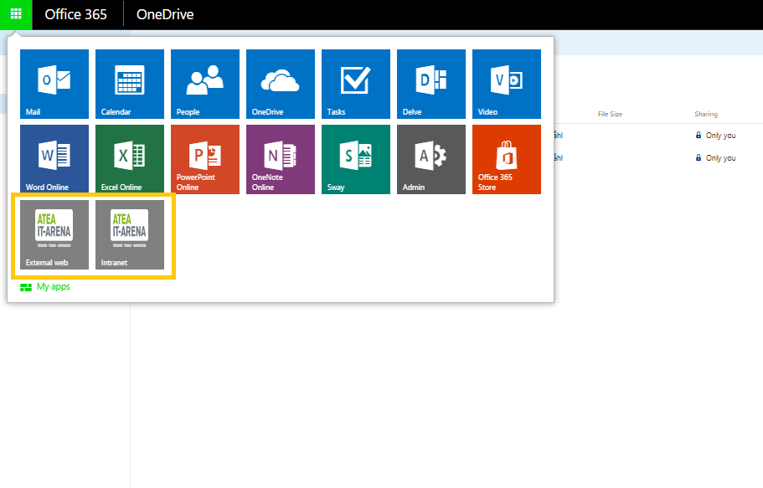Select the OneDrive tile in launcher
Screen dimensions: 763x488
pos(281,84)
